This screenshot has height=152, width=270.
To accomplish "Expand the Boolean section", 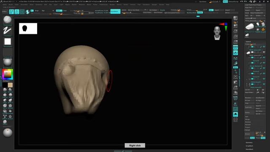I will 248,122.
